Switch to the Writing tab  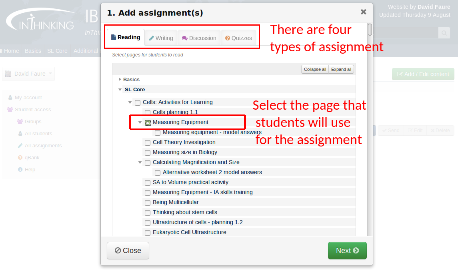click(161, 38)
